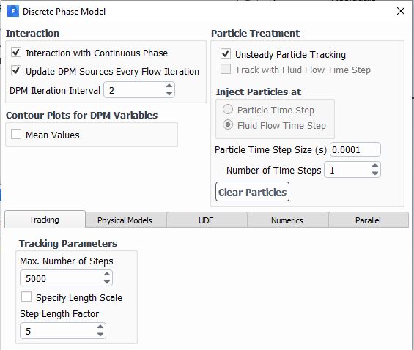The width and height of the screenshot is (414, 350).
Task: Decrement Number of Time Steps spinner
Action: click(375, 174)
